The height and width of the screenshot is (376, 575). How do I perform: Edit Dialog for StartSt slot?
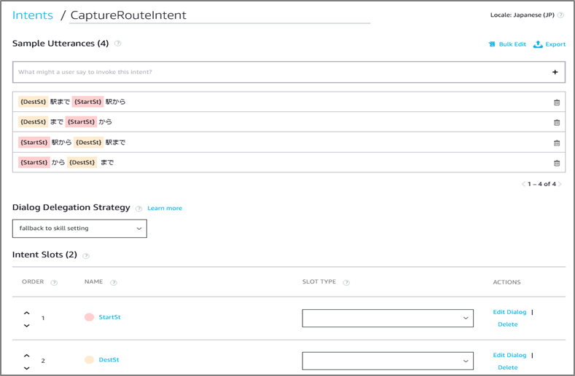coord(509,312)
